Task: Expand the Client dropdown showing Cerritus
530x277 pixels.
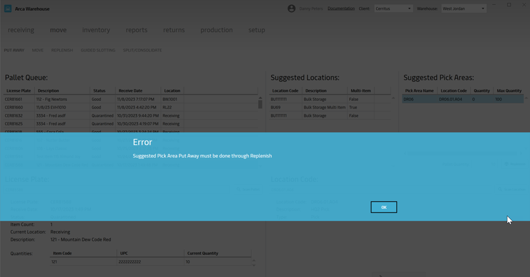Action: (393, 8)
